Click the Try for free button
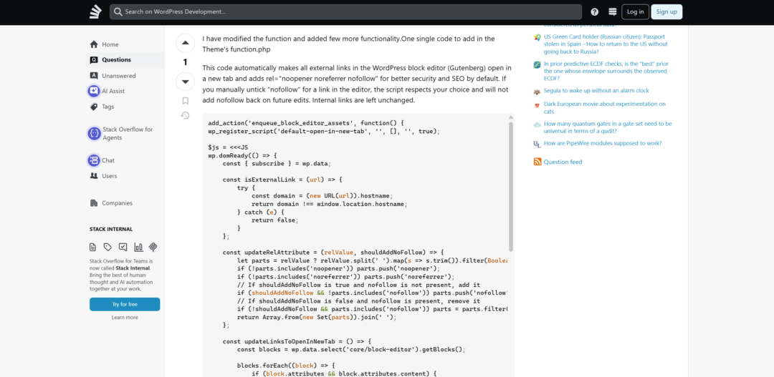Screen dimensions: 774x377 (125, 304)
